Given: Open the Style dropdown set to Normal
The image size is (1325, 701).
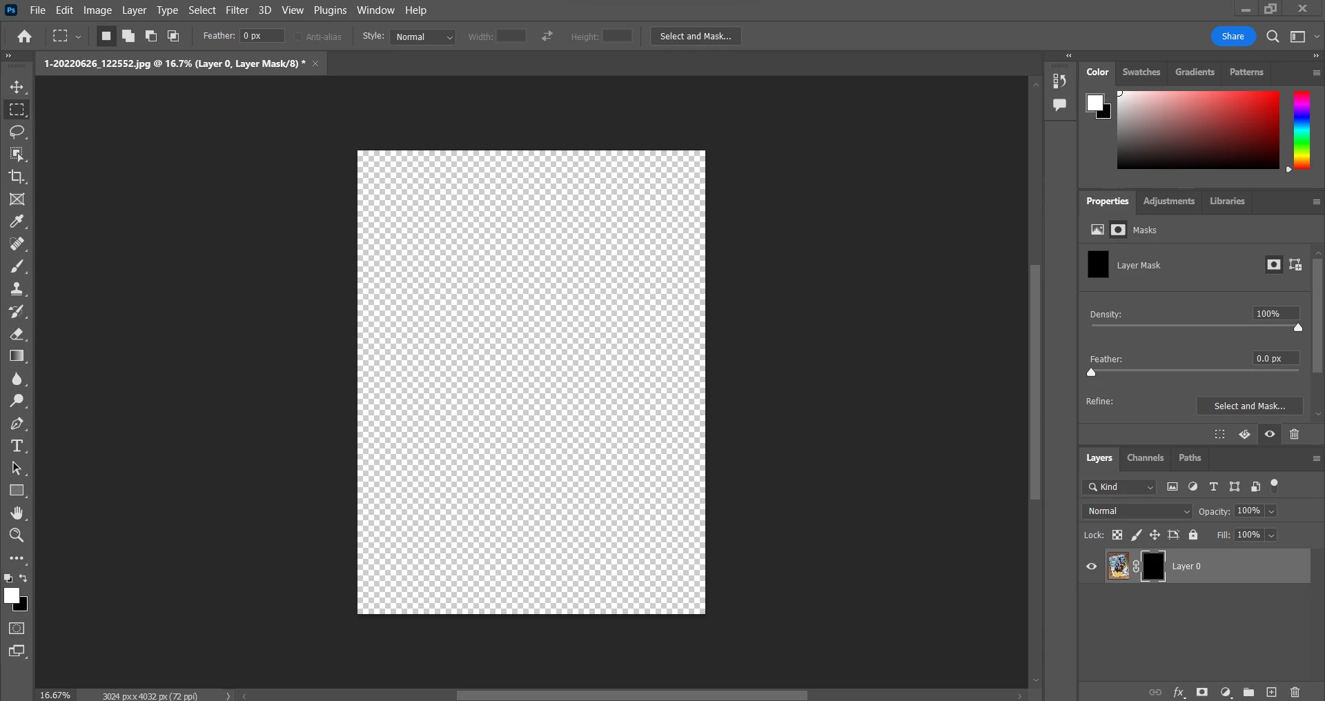Looking at the screenshot, I should pyautogui.click(x=423, y=37).
